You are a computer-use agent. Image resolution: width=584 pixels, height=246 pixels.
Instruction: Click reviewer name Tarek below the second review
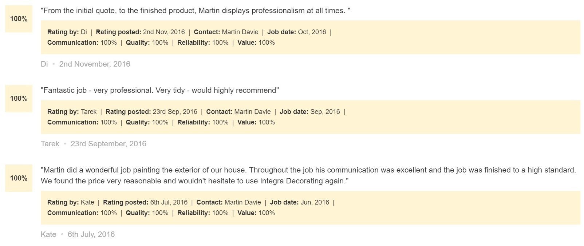[50, 144]
